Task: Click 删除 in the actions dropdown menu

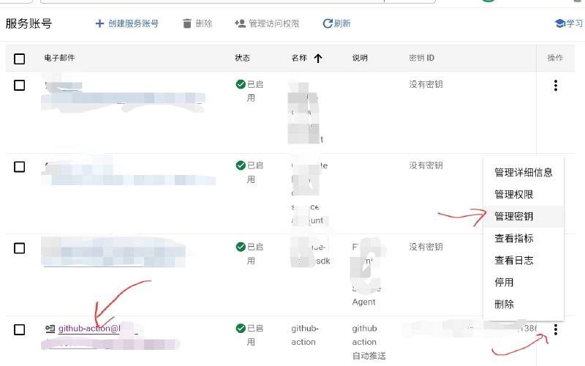Action: pyautogui.click(x=504, y=304)
